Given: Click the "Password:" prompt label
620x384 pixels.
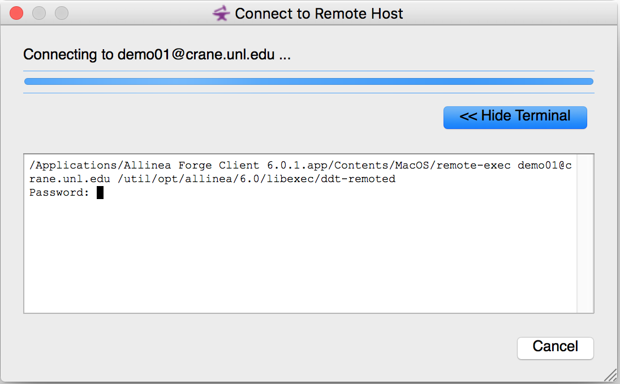Looking at the screenshot, I should [x=59, y=193].
